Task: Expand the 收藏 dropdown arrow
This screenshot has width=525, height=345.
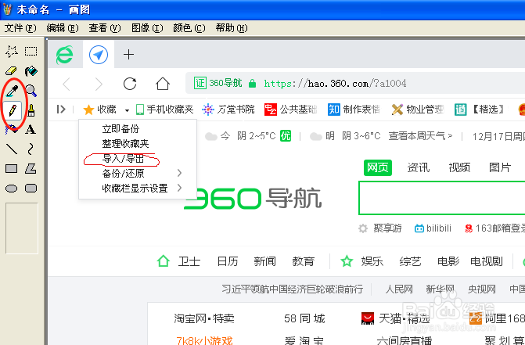Action: [127, 110]
